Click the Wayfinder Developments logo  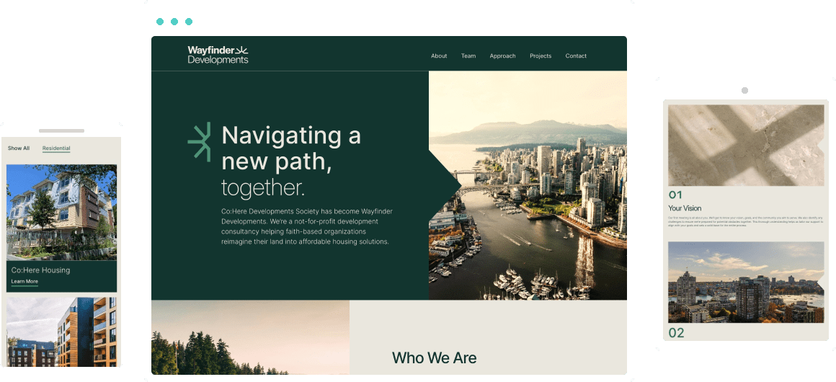[218, 55]
